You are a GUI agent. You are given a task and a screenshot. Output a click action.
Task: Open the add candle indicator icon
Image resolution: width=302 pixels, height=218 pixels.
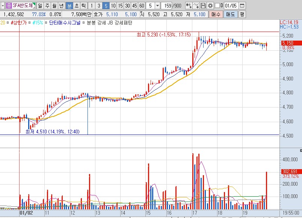click(x=189, y=6)
